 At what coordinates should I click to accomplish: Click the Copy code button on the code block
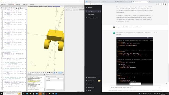coord(149,38)
